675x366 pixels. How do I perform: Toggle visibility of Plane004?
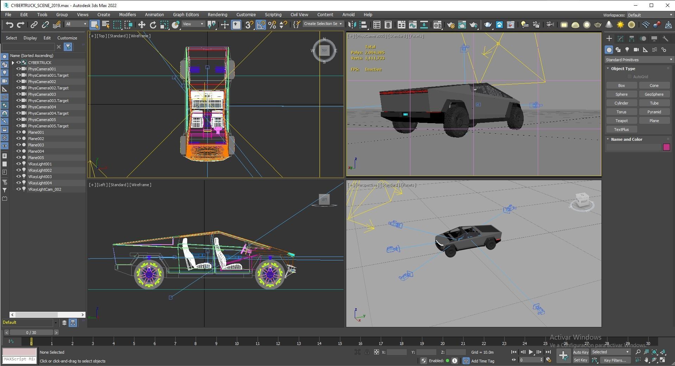(19, 151)
